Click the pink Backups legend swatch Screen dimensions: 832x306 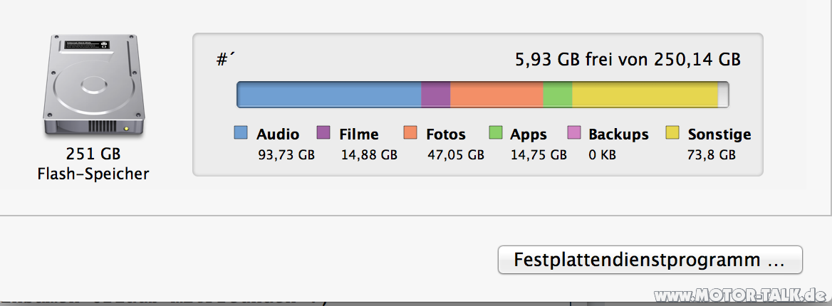point(574,133)
